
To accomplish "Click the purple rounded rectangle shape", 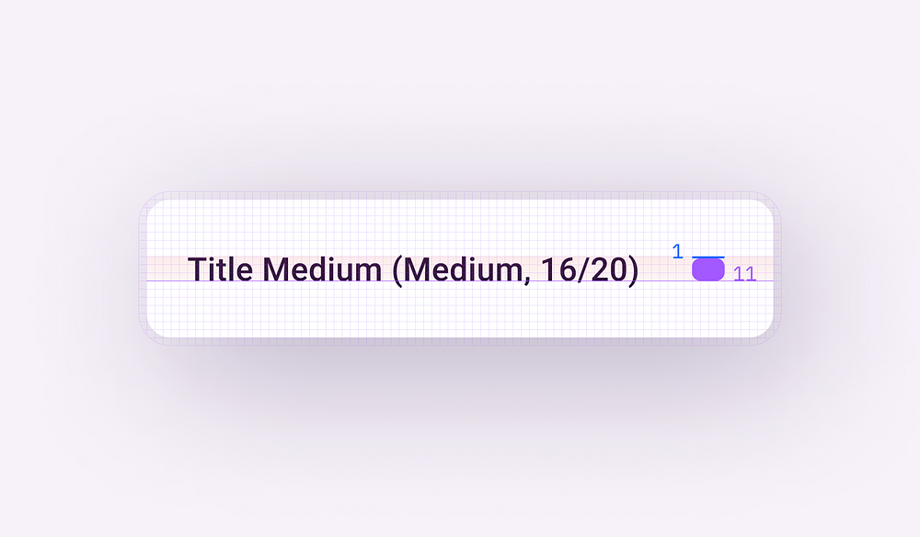I will click(x=708, y=270).
